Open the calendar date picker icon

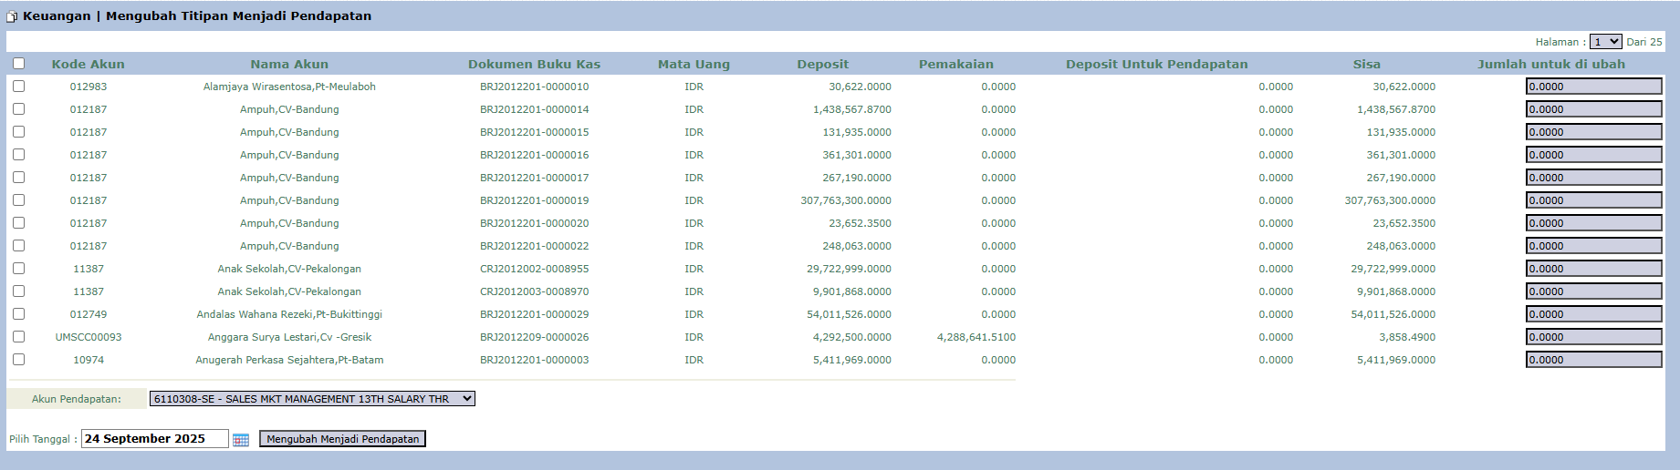click(241, 440)
